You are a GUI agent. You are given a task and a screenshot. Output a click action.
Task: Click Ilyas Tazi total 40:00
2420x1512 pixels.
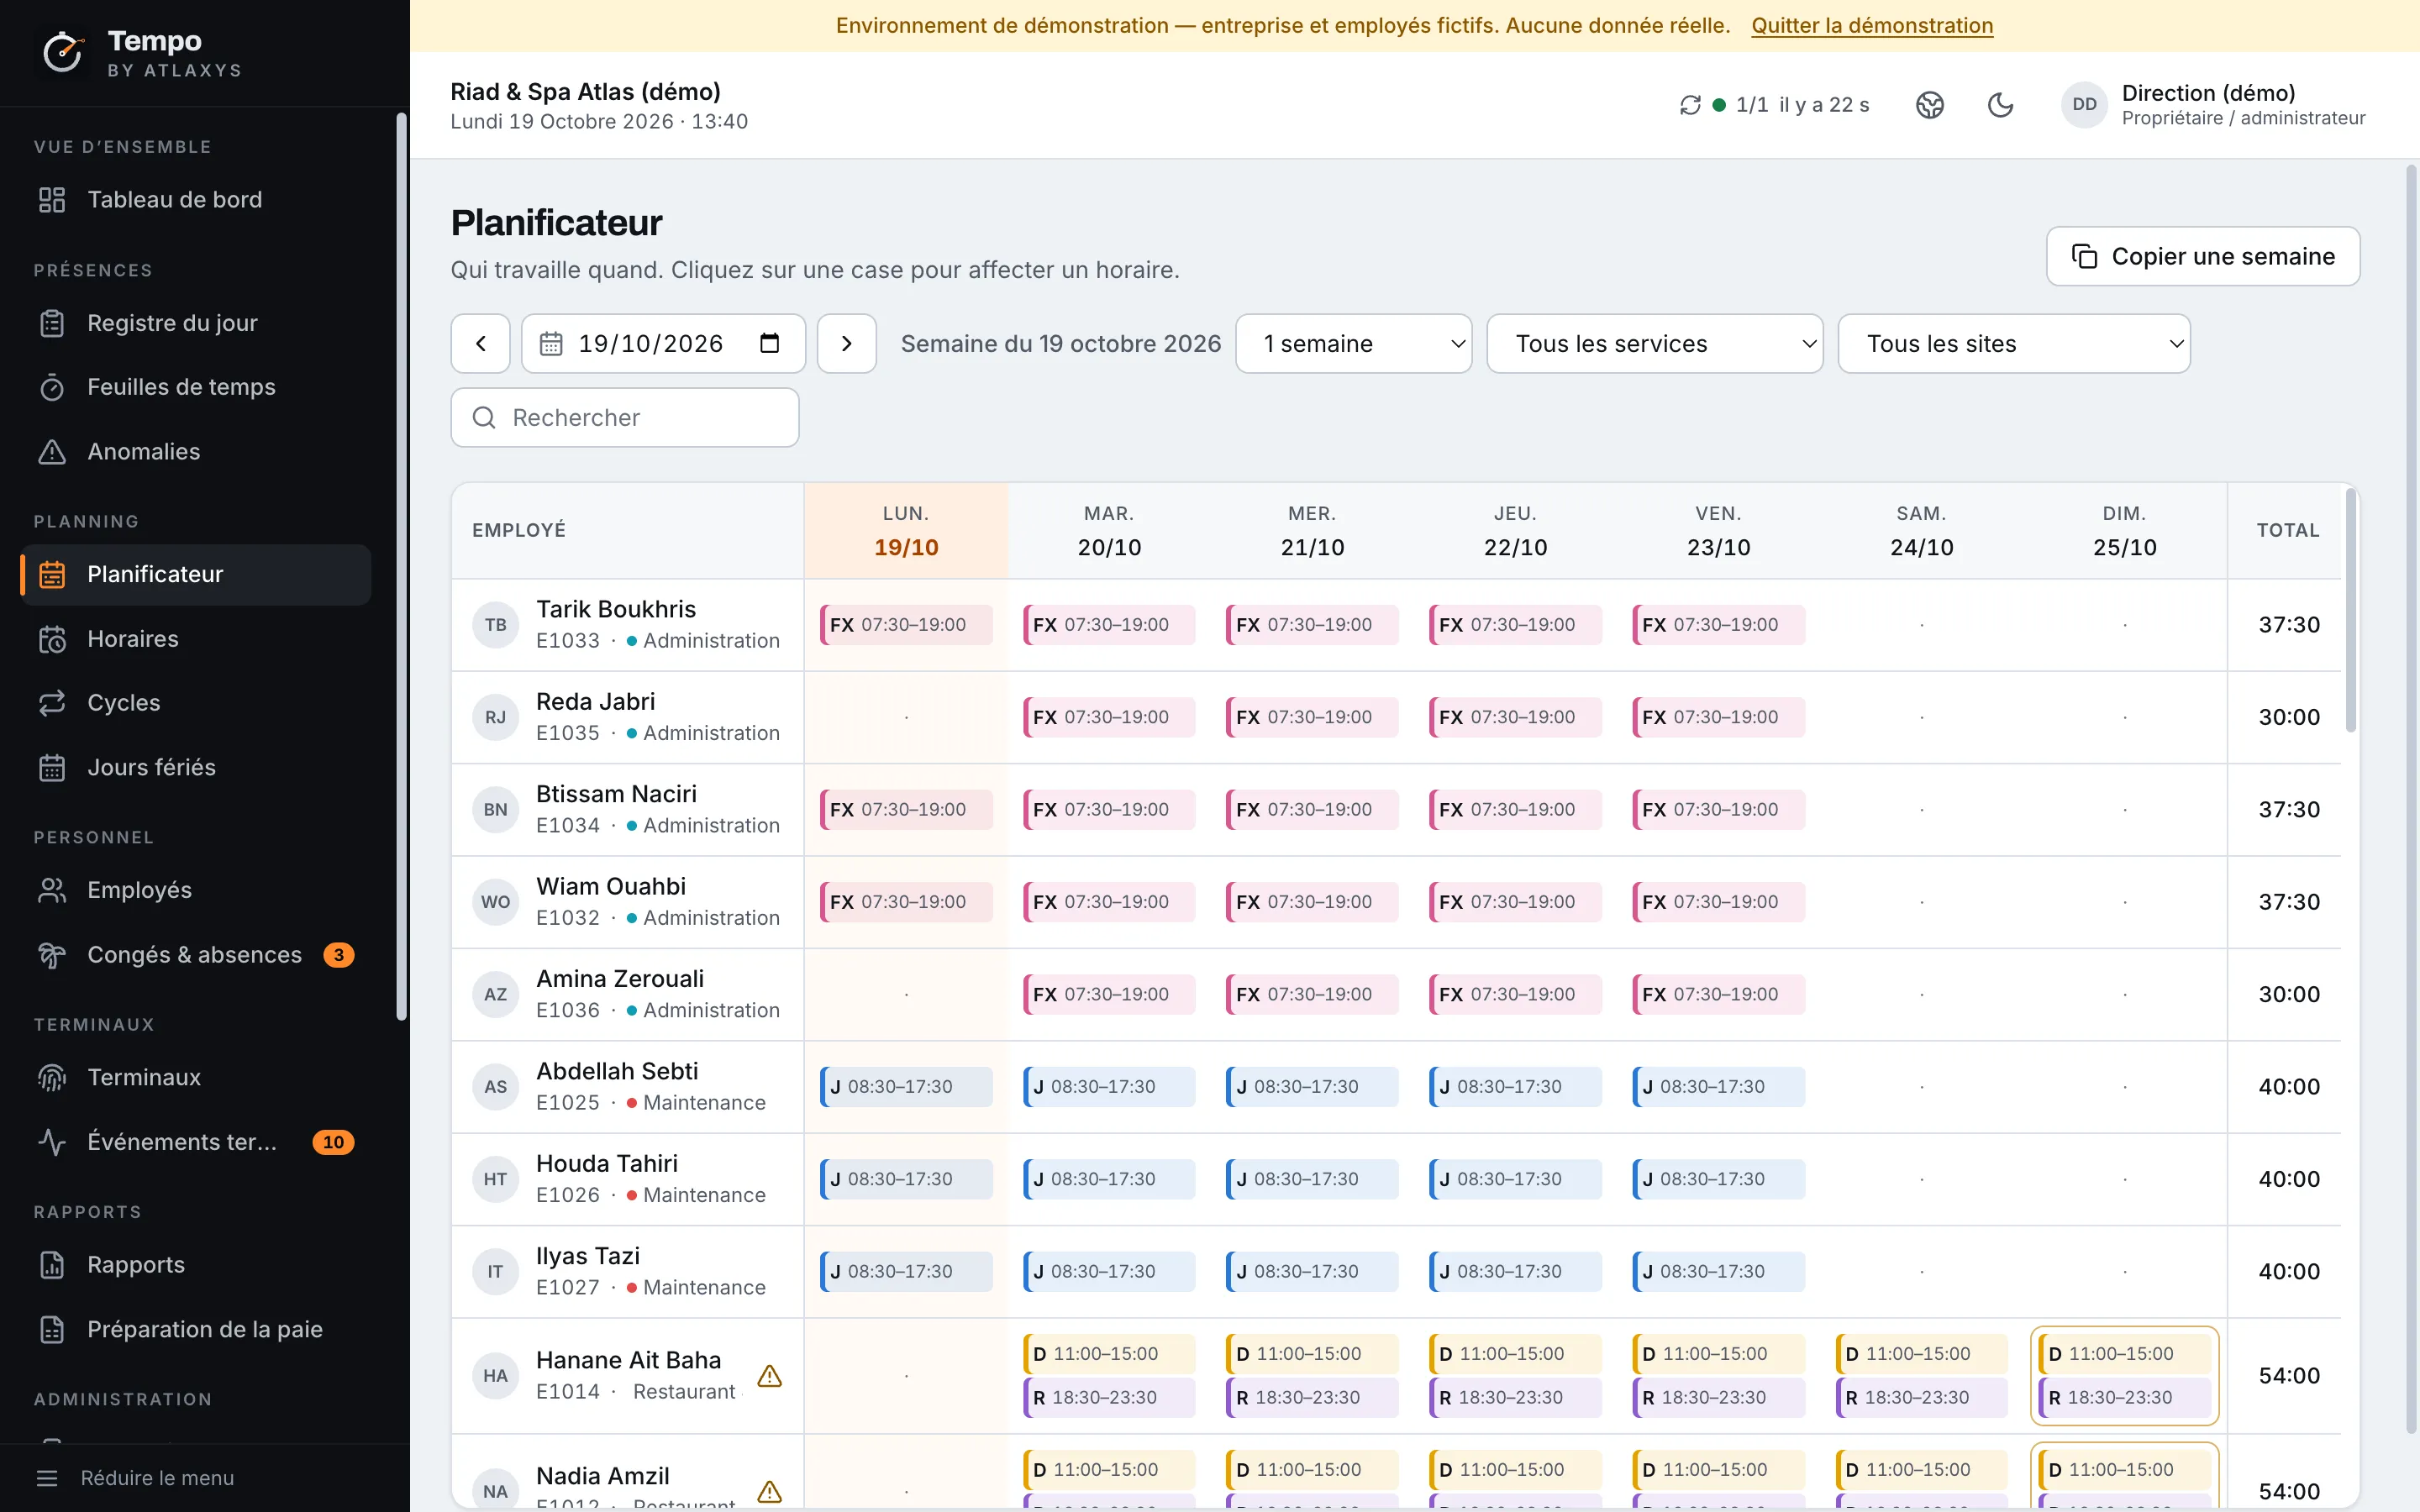(x=2289, y=1272)
